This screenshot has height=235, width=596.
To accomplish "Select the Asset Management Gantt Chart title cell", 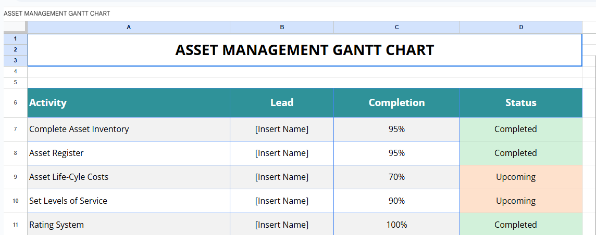I will coord(304,50).
